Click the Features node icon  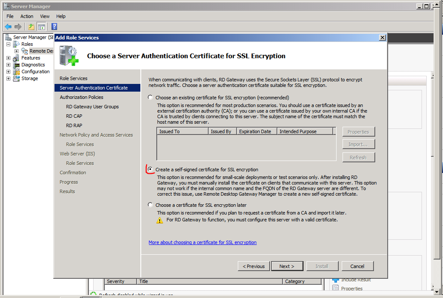point(16,58)
